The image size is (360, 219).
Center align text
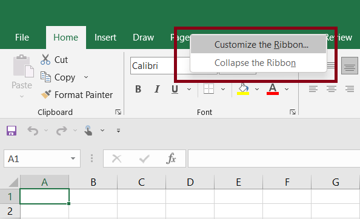332,89
